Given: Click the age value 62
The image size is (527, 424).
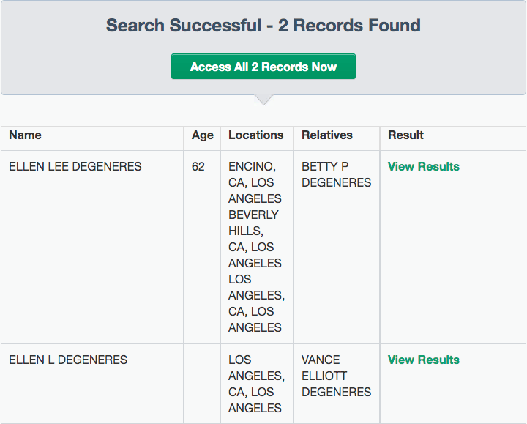Looking at the screenshot, I should 198,166.
